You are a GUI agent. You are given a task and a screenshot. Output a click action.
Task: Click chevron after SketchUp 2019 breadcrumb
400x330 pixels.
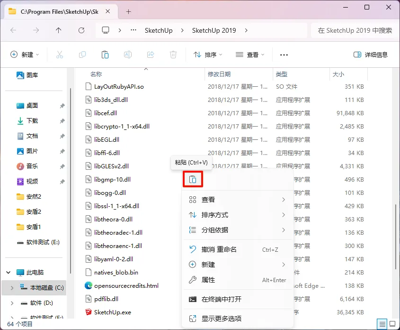pyautogui.click(x=246, y=30)
